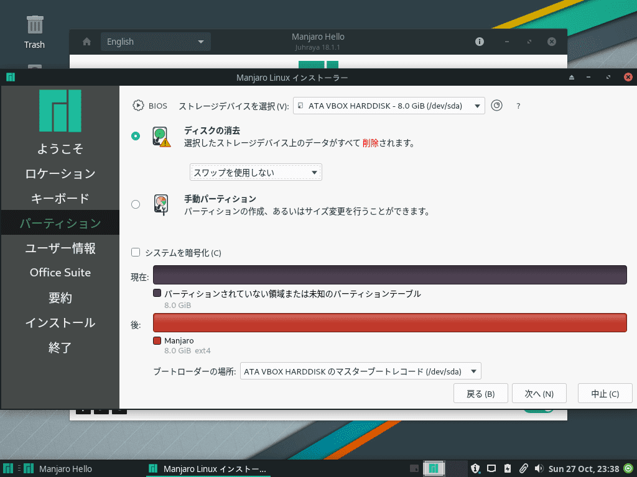The width and height of the screenshot is (637, 477).
Task: Select the manual partitioning radio button
Action: tap(136, 203)
